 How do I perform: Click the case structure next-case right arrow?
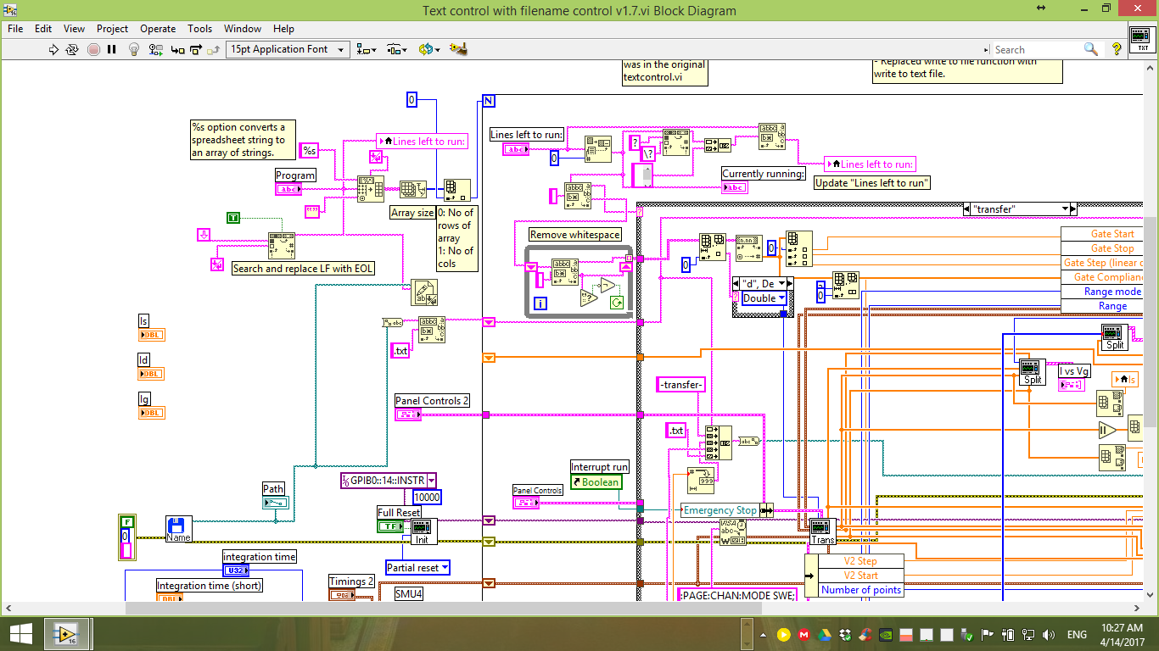(x=1073, y=209)
